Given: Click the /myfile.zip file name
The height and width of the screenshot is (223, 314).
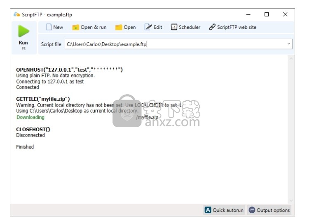Looking at the screenshot, I should tap(147, 117).
